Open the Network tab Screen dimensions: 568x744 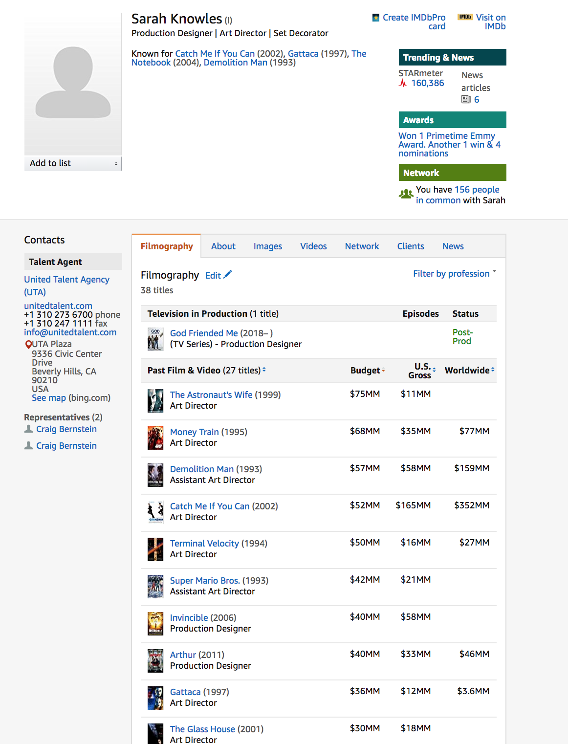click(x=362, y=246)
